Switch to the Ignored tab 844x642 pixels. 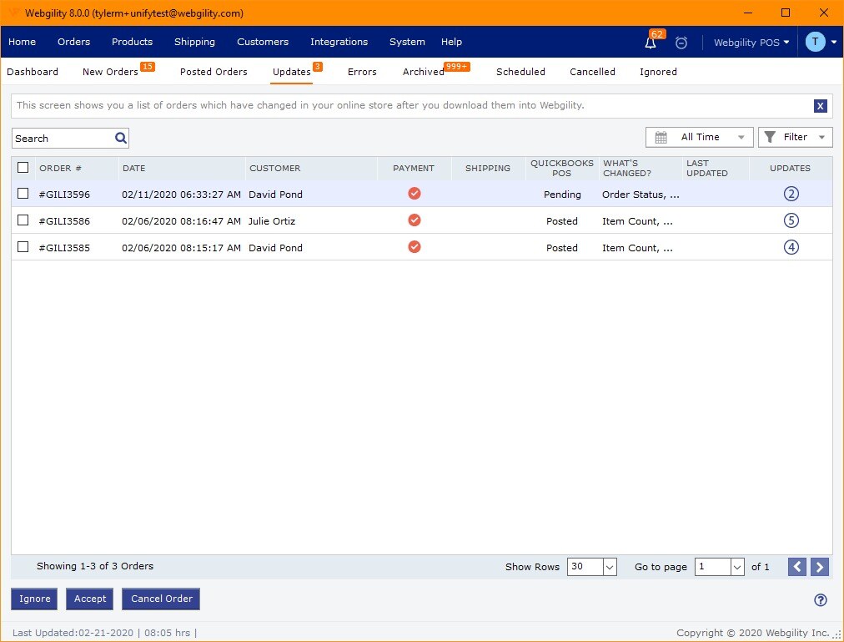658,73
